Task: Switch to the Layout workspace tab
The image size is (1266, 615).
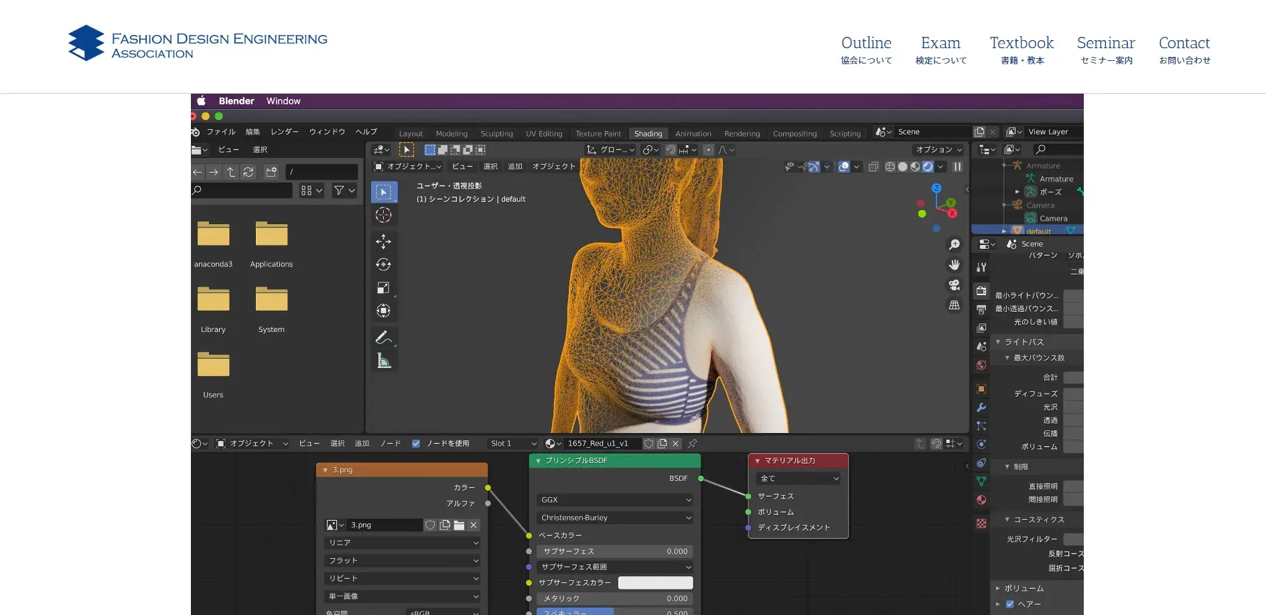Action: click(x=411, y=134)
